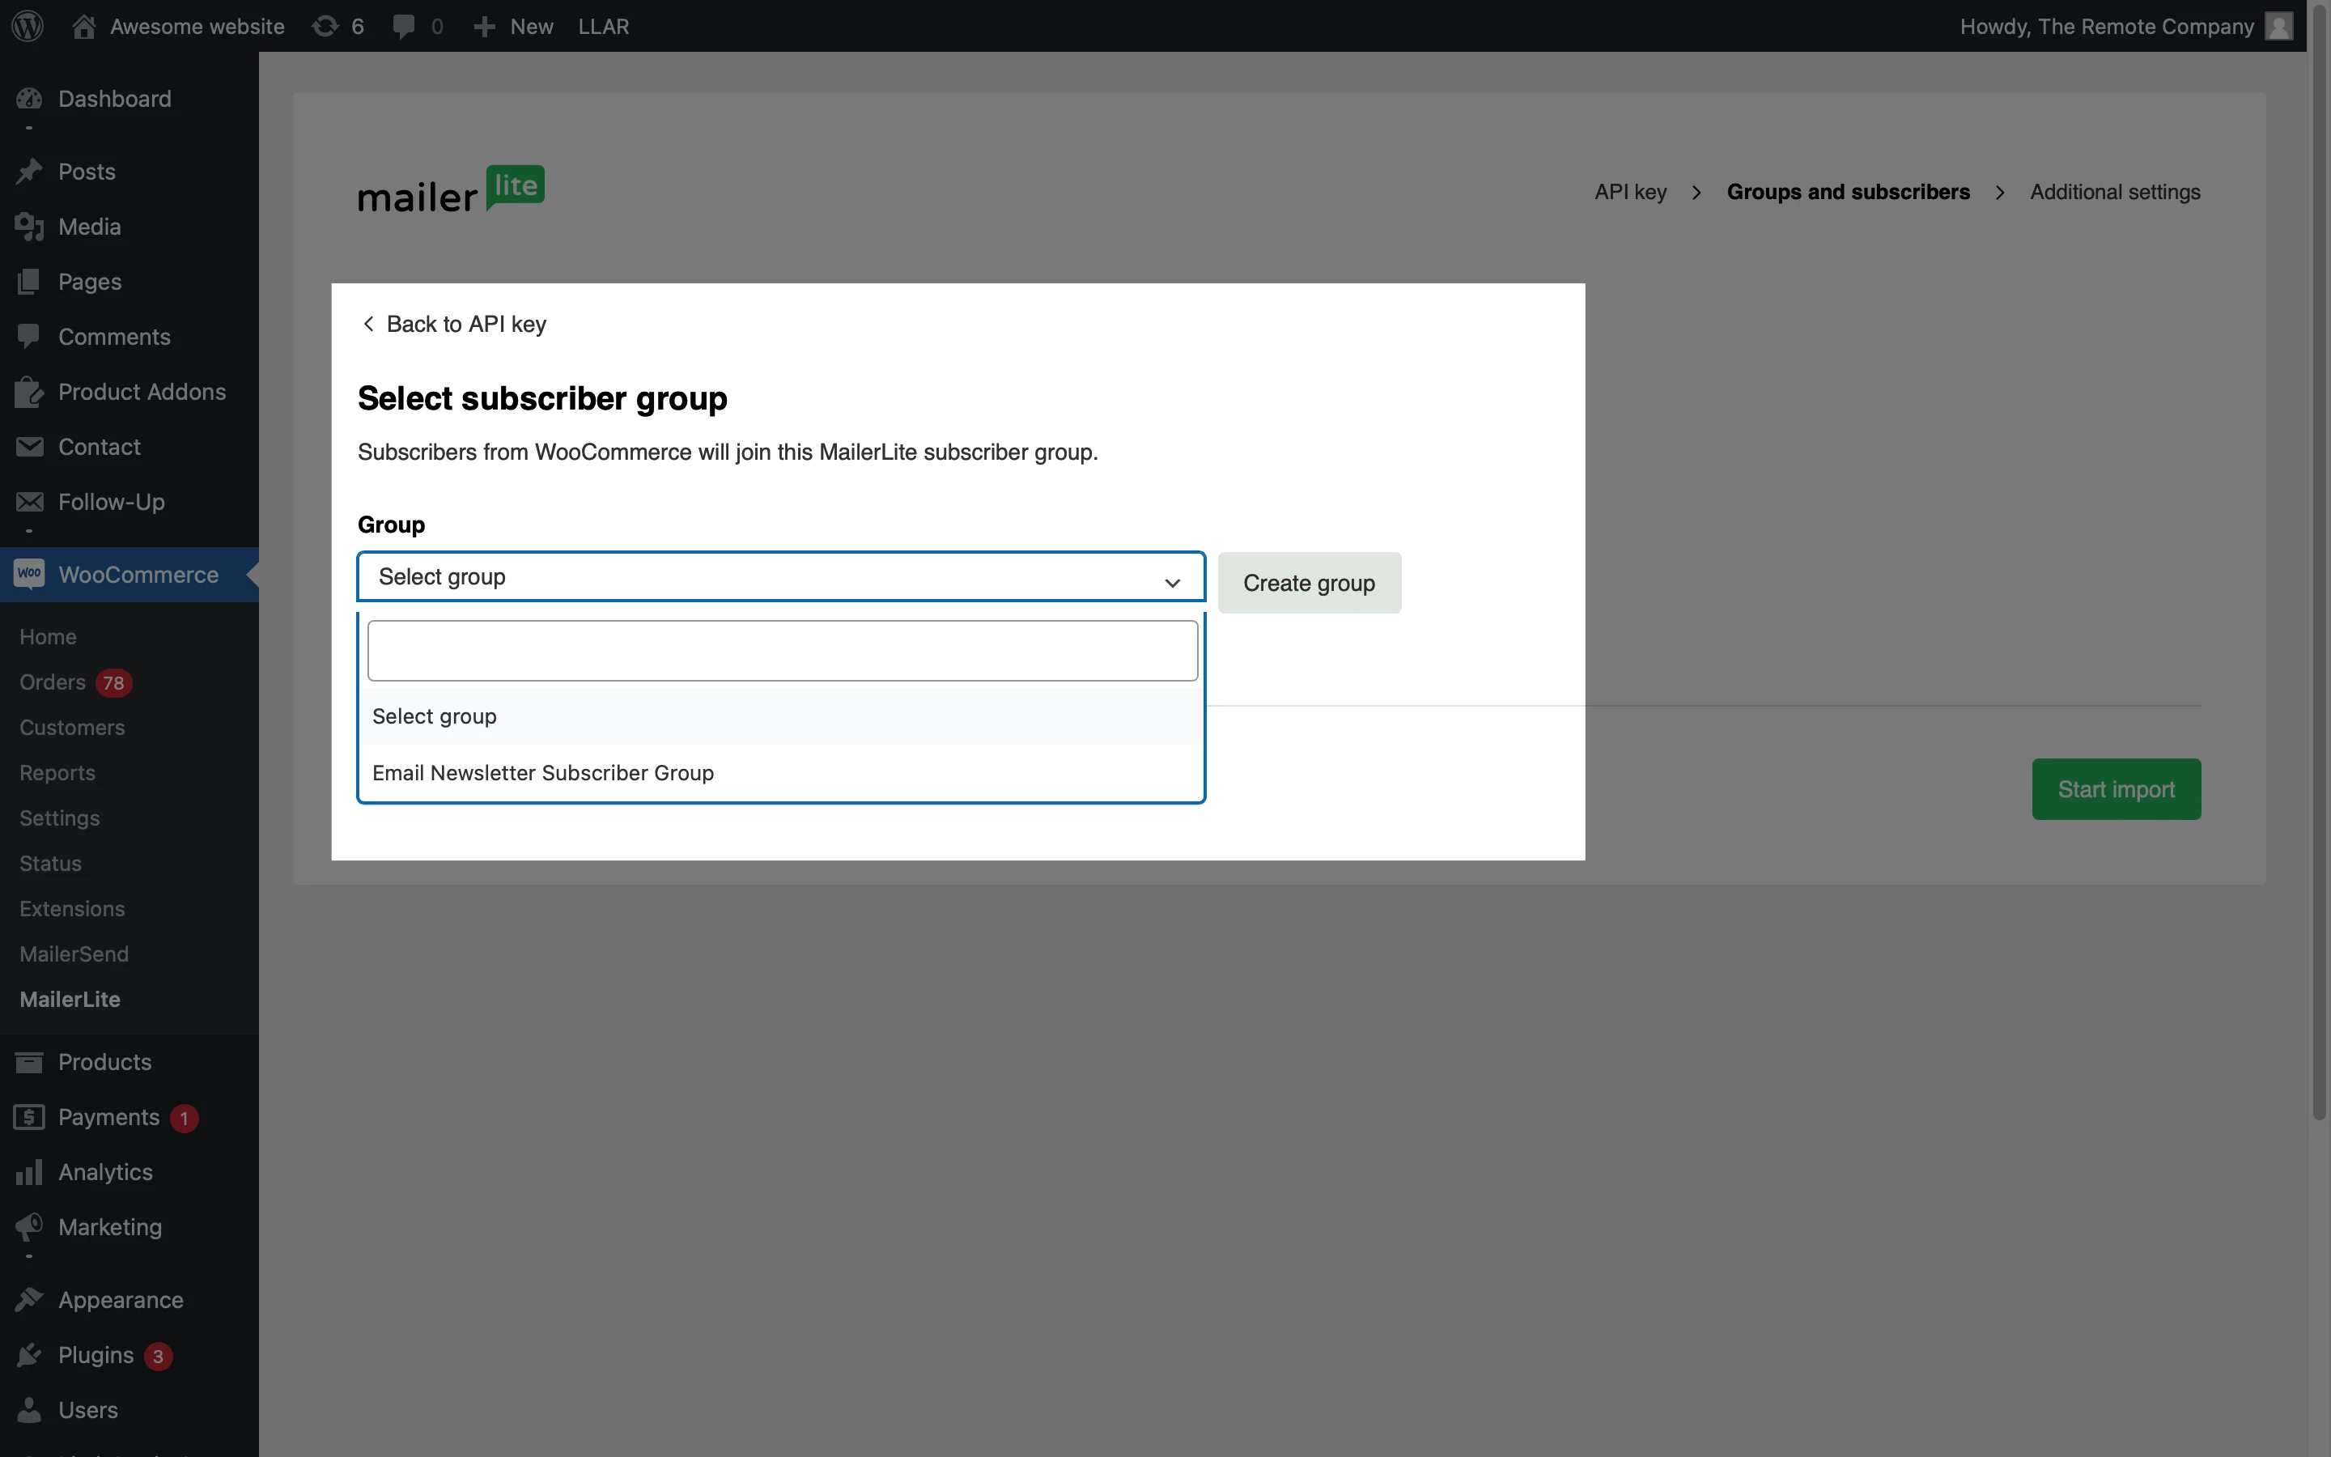The height and width of the screenshot is (1457, 2331).
Task: Click the updates refresh icon
Action: [325, 26]
